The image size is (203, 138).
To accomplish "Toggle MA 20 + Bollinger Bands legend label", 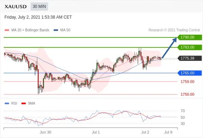I will coord(30,30).
